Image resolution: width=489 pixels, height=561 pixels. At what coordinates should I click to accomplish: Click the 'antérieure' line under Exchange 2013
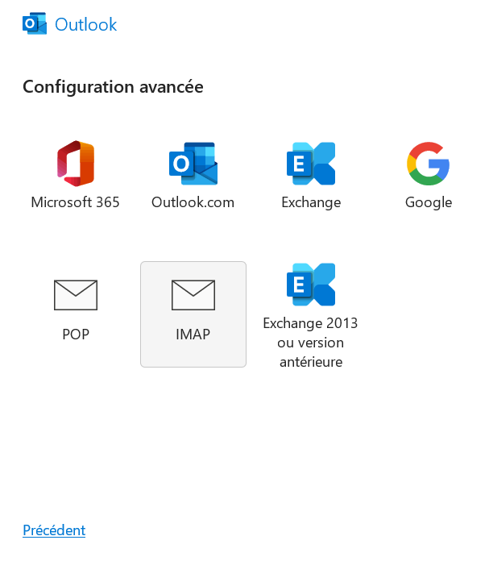[x=311, y=362]
